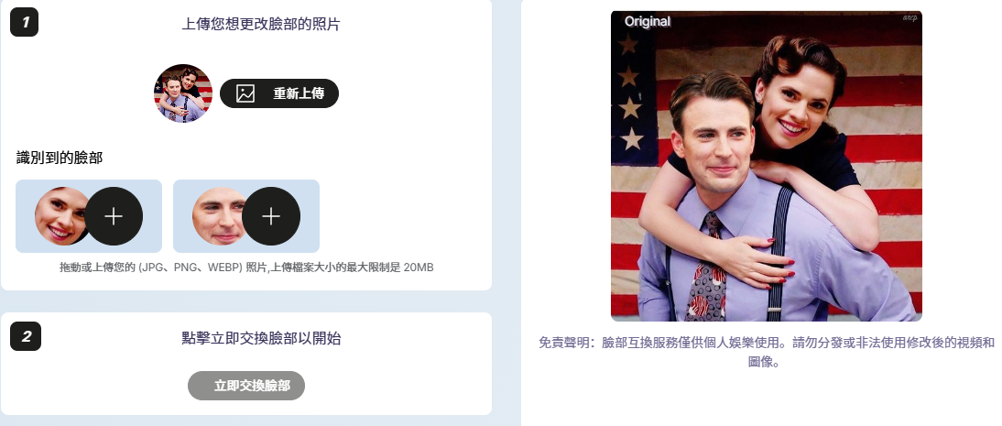Click the step 2 number badge
This screenshot has width=1002, height=426.
[26, 336]
